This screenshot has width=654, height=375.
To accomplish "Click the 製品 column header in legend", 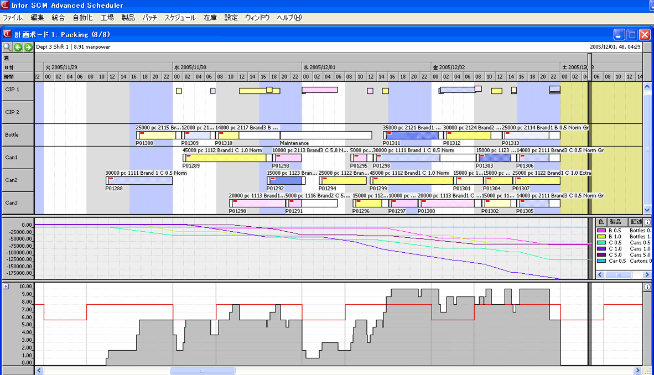I will 615,222.
